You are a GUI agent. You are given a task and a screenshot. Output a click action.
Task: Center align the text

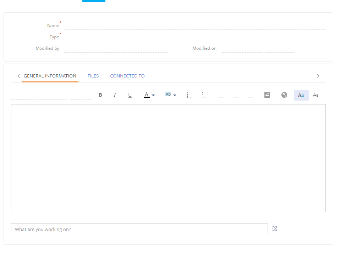(236, 95)
